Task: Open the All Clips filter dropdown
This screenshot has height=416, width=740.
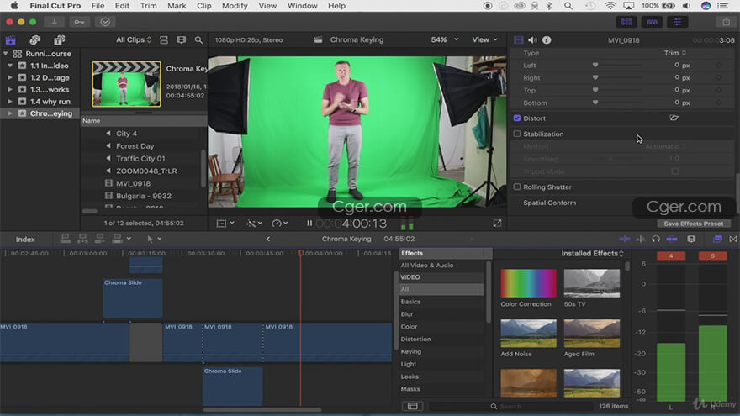Action: click(134, 40)
